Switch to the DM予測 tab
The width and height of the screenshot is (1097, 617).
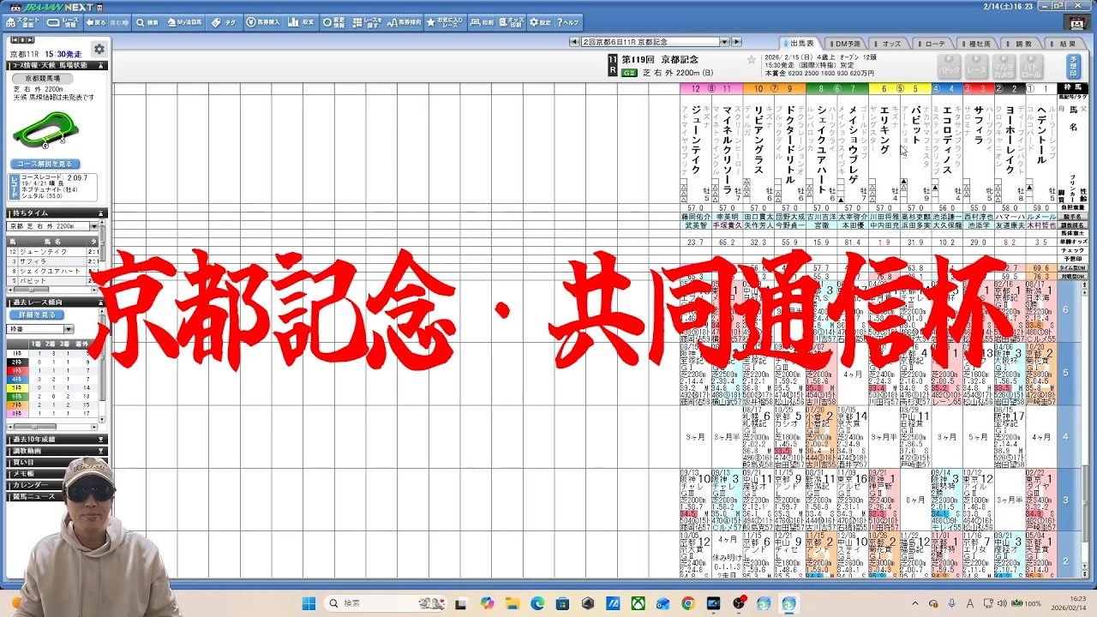click(844, 43)
